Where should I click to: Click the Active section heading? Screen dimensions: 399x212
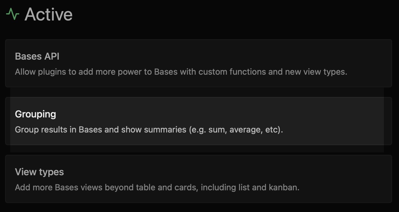[49, 14]
